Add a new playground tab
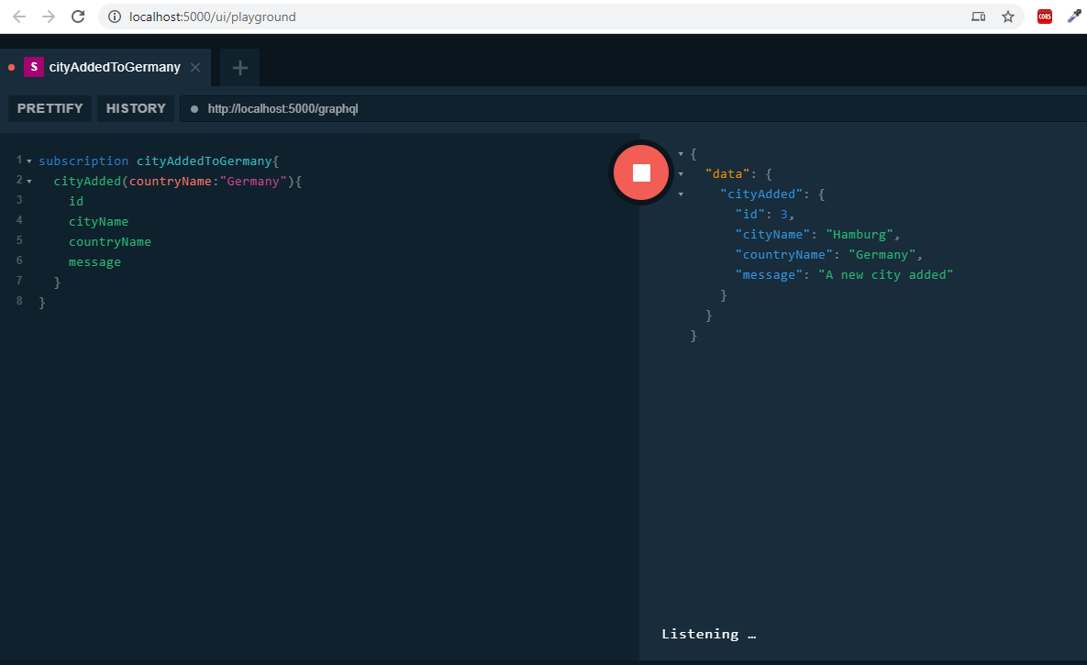Screen dimensions: 1087x665 point(239,67)
